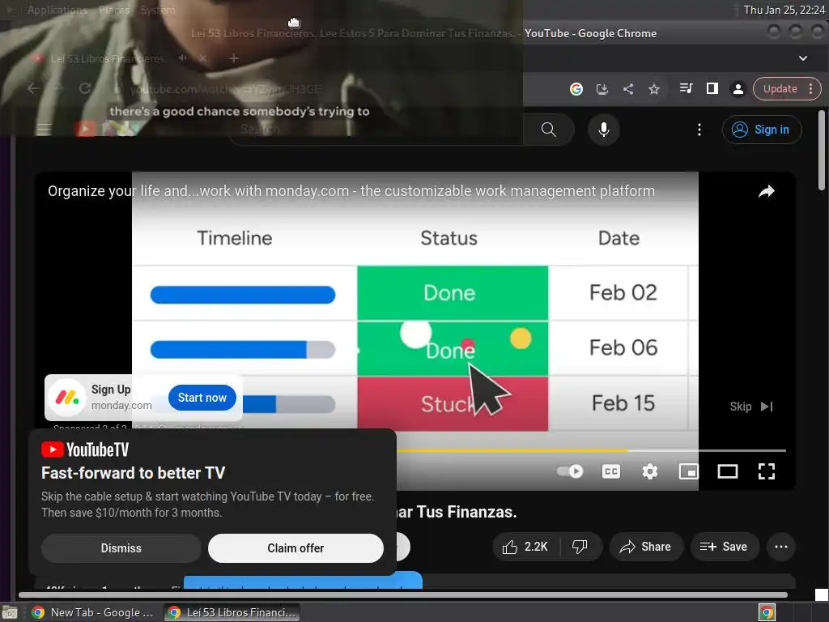Viewport: 829px width, 622px height.
Task: Search with voice microphone button
Action: pos(603,130)
